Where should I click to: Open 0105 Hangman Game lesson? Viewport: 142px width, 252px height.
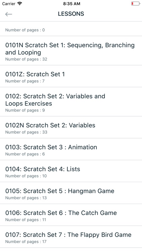71,193
